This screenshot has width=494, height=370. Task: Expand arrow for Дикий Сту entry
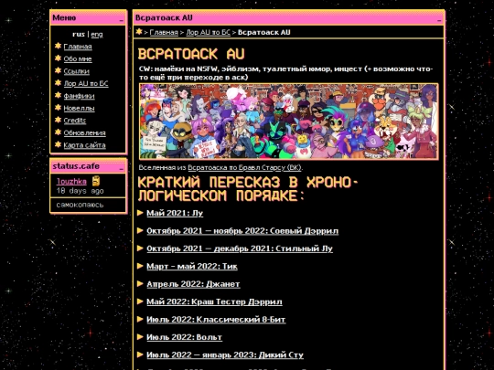[141, 354]
